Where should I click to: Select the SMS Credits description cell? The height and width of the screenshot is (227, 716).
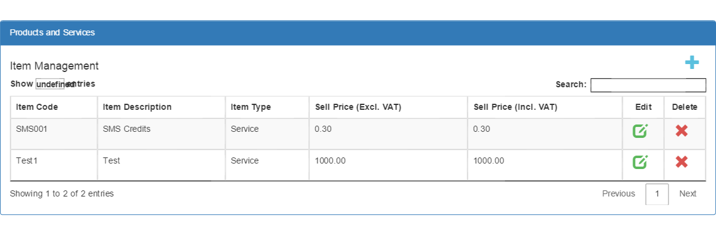coord(162,134)
